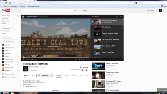
Task: Click the browser home button
Action: coord(10,3)
